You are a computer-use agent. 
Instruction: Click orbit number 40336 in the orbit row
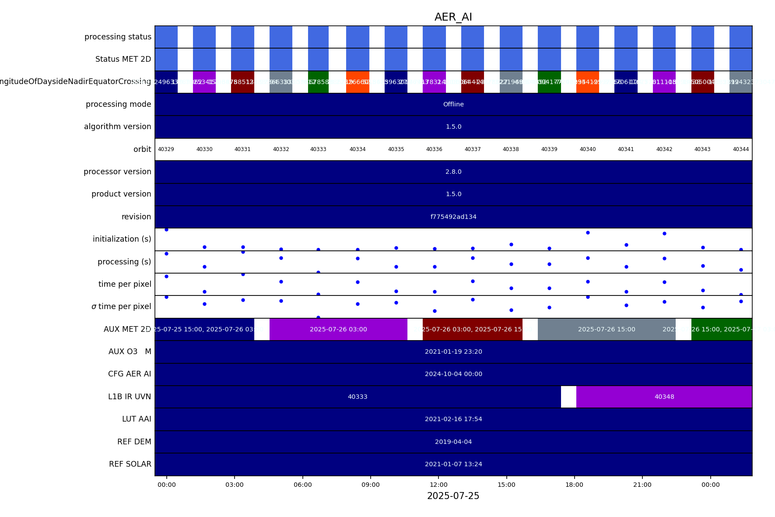pos(434,149)
